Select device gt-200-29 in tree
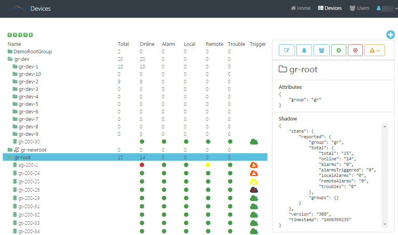The width and height of the screenshot is (398, 235). 29,198
